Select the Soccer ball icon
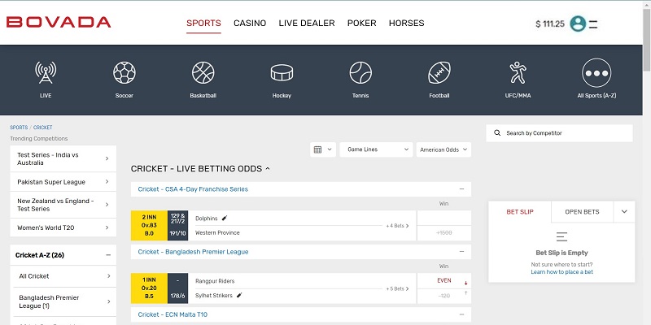651x325 pixels. 125,72
